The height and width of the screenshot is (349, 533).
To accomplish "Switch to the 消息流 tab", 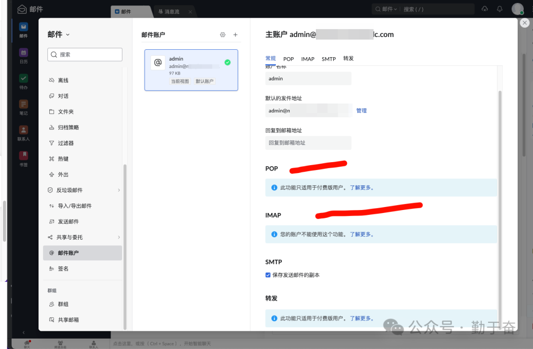I will point(172,11).
